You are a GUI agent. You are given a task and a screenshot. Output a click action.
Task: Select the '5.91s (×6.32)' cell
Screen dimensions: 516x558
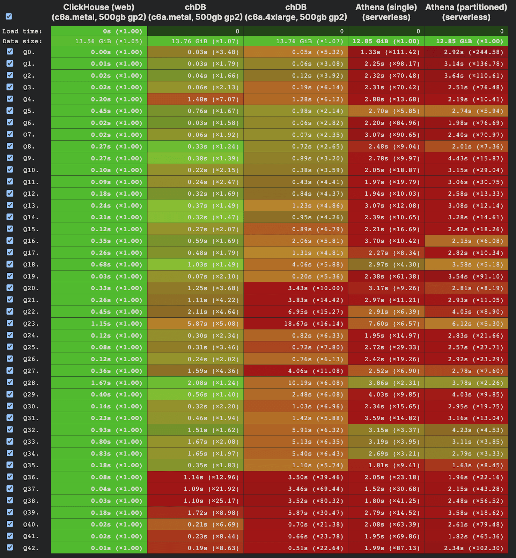click(296, 430)
